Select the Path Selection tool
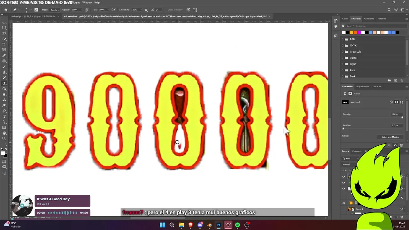This screenshot has width=409, height=230. tap(4, 122)
